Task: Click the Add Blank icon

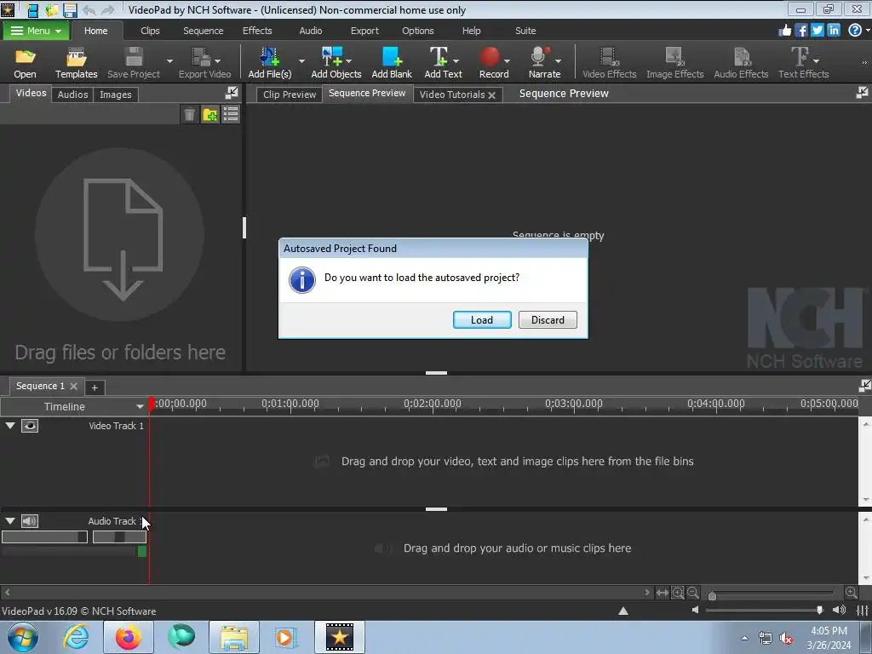Action: click(x=392, y=57)
